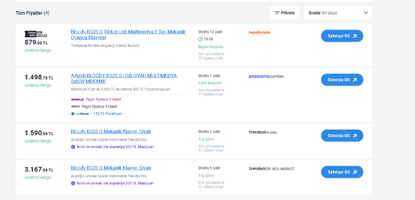Click the CardFinans logo
Screen dimensions: 415x200
pyautogui.click(x=80, y=114)
